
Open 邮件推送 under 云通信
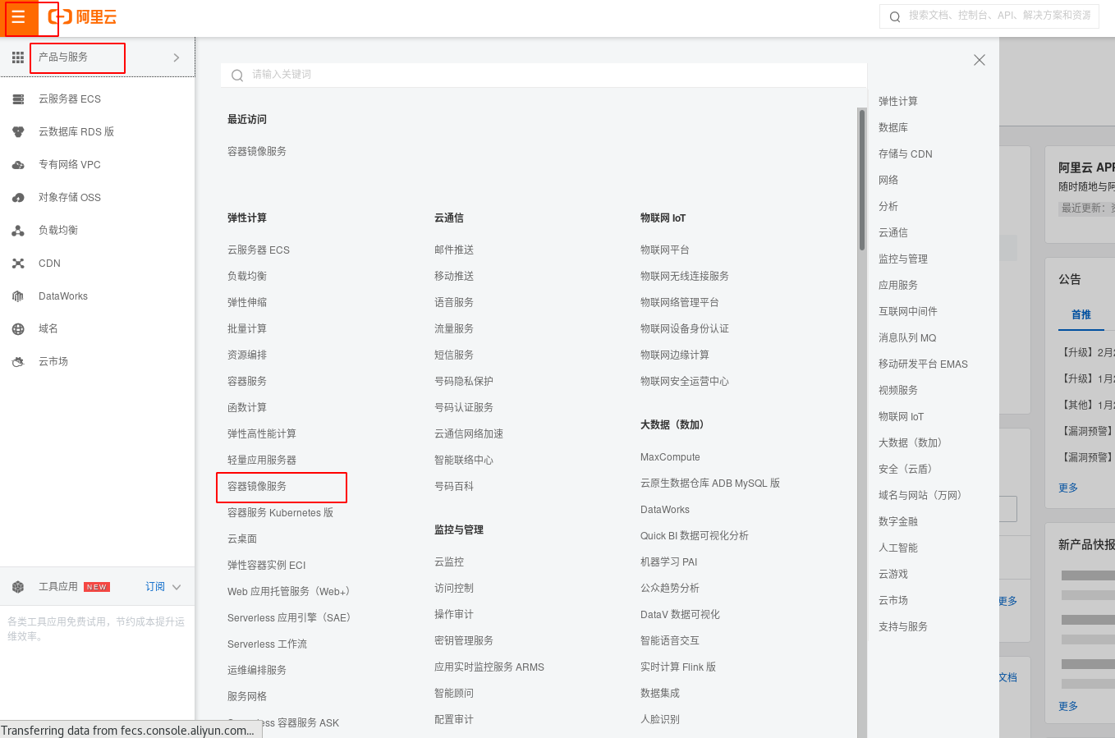point(454,250)
